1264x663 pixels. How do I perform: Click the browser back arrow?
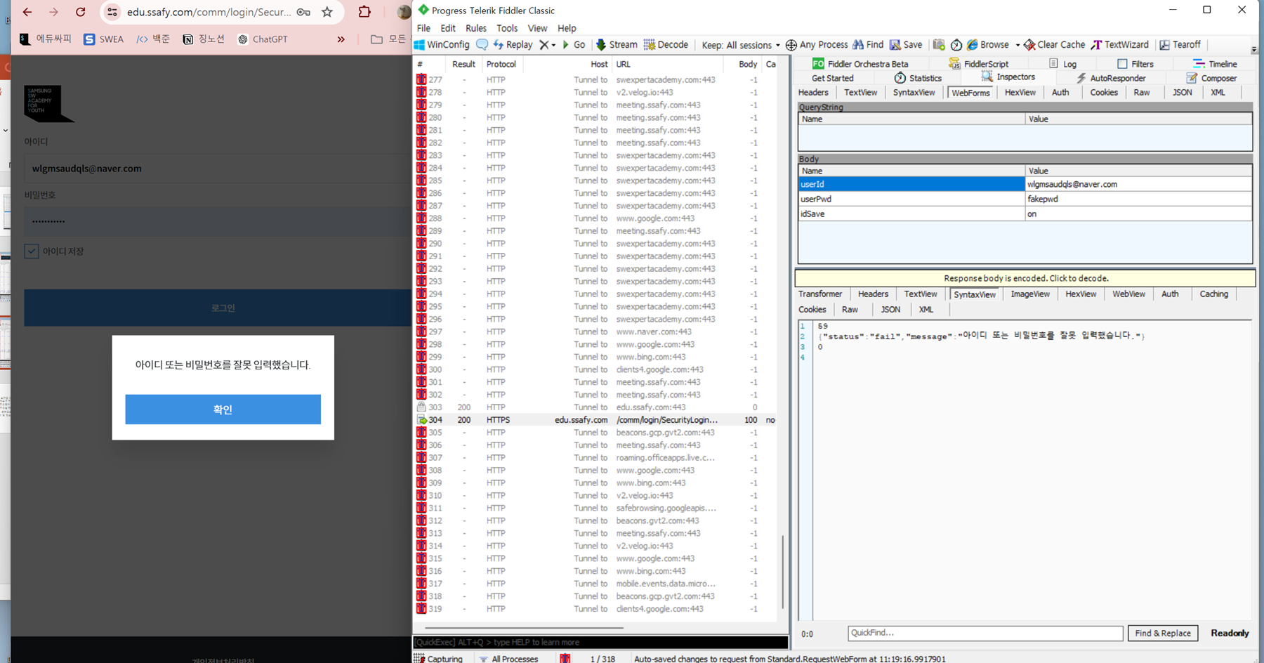(27, 12)
